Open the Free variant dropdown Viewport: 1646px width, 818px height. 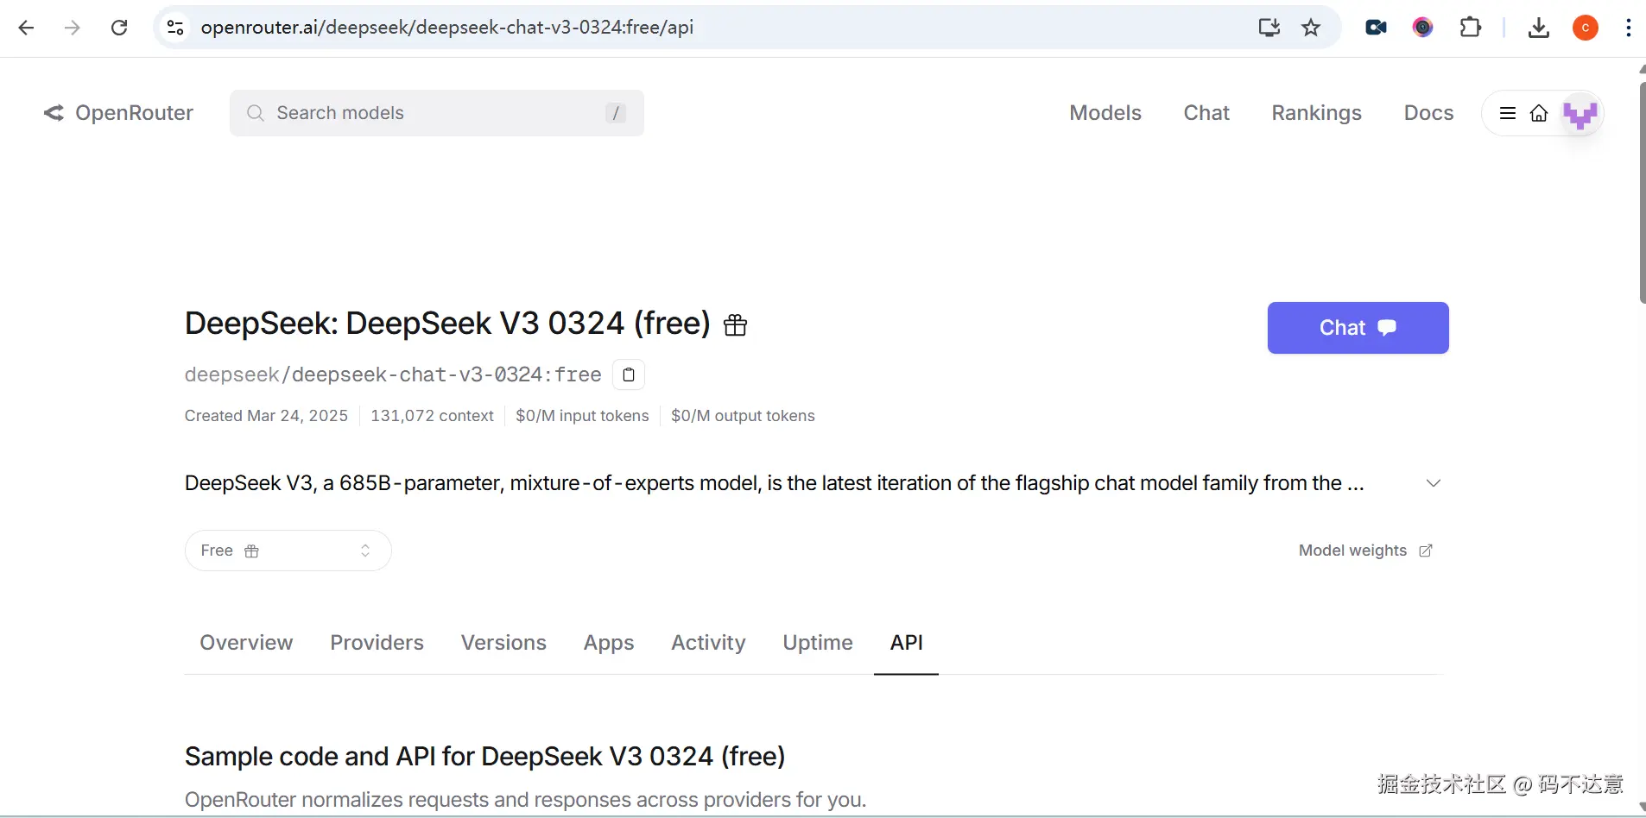288,551
